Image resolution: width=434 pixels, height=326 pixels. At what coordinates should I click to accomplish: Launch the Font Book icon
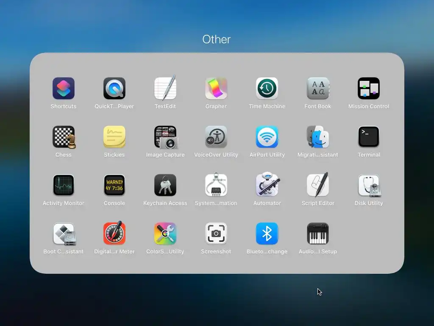coord(318,88)
